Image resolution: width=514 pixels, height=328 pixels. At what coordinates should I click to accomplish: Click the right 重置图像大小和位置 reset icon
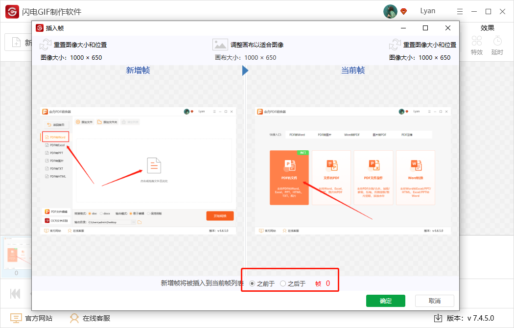[395, 45]
